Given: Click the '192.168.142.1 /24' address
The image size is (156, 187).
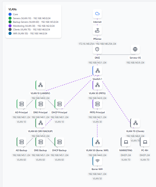Looking at the screenshot, I should point(97,117).
